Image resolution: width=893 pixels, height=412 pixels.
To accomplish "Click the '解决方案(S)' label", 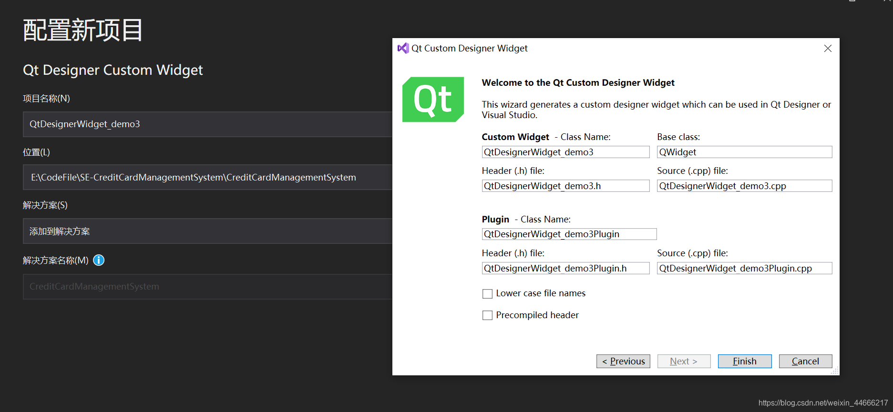I will 45,205.
